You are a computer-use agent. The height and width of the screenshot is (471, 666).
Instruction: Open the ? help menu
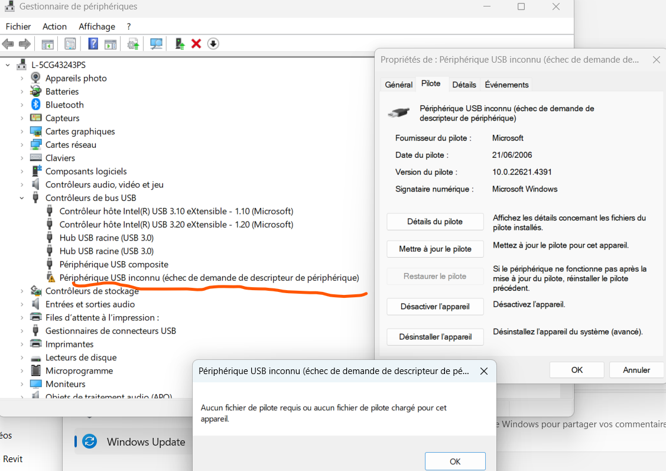coord(129,27)
